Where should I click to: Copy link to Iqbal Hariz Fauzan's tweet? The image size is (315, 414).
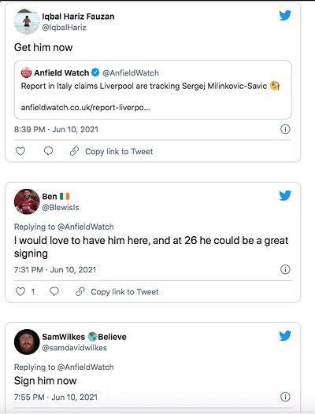[111, 152]
